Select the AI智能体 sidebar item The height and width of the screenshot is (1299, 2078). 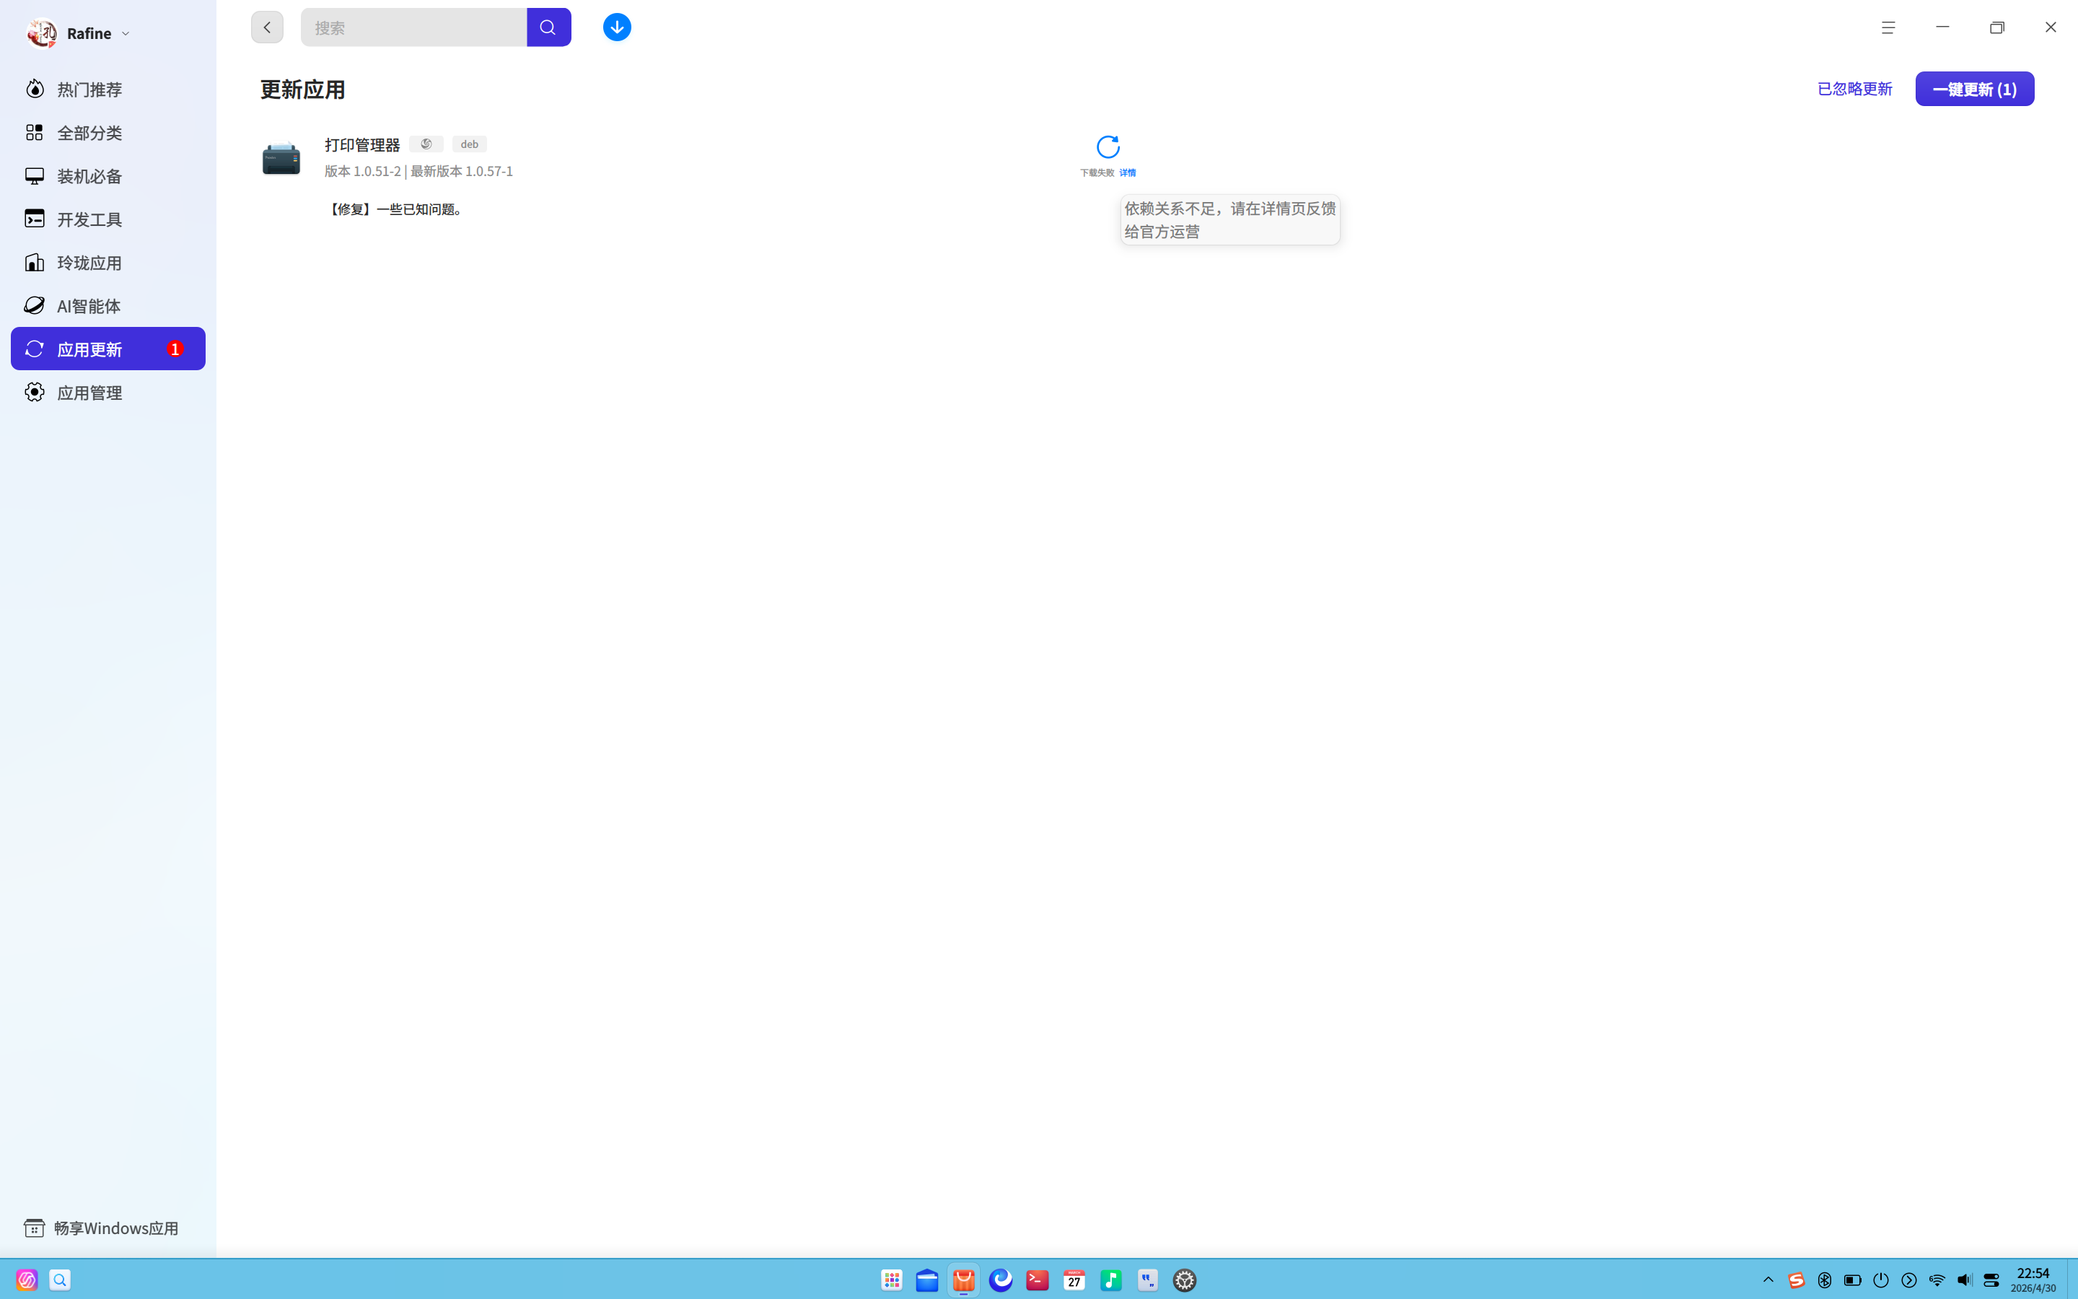pyautogui.click(x=89, y=306)
